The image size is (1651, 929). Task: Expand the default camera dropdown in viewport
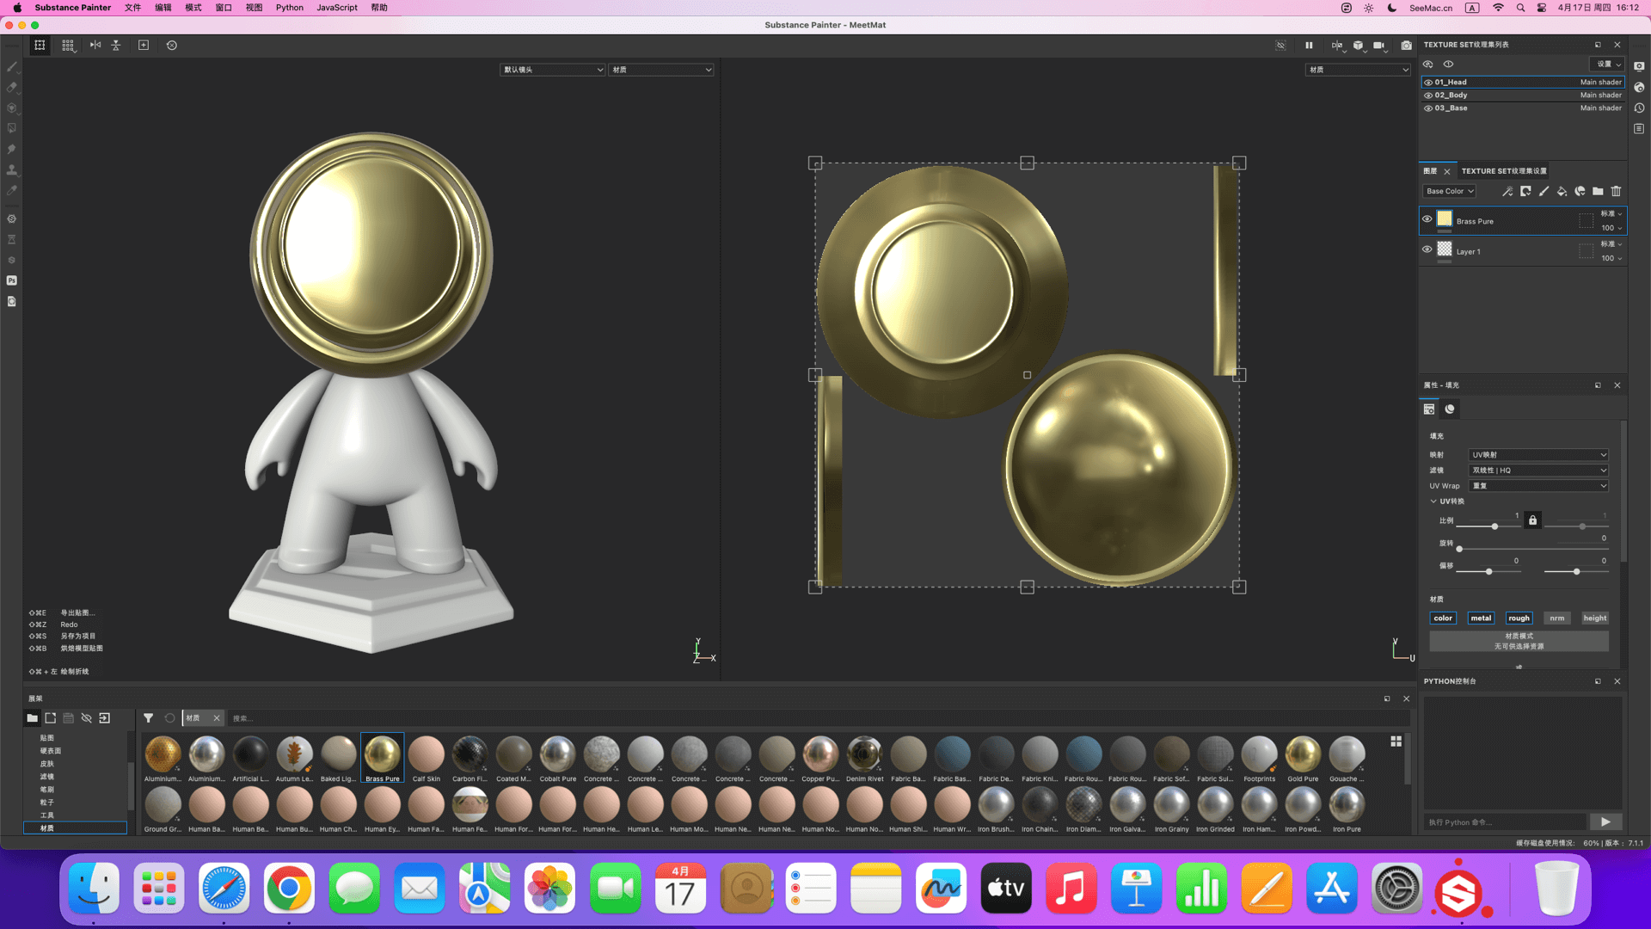553,70
